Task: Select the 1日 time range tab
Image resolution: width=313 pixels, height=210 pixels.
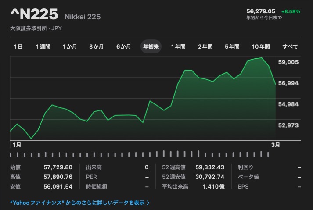Action: (18, 46)
